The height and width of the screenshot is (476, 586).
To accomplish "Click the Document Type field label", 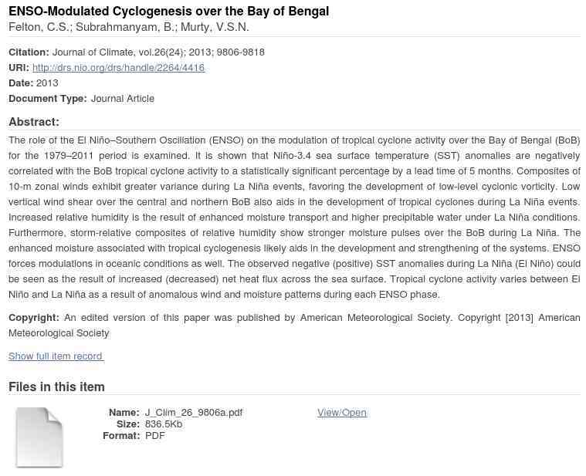I will pos(48,99).
